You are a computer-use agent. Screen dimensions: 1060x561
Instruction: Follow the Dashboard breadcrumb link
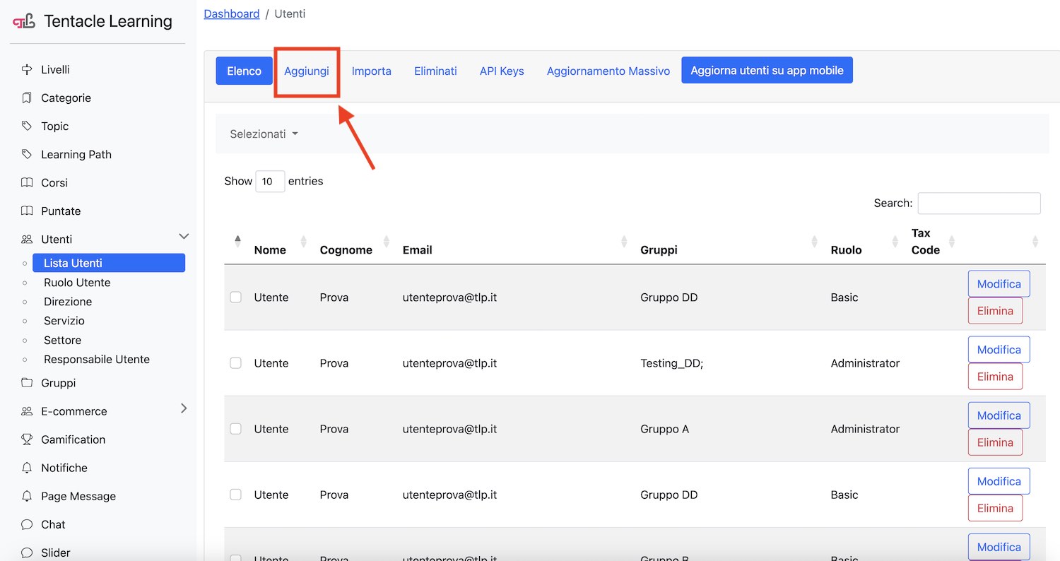232,13
